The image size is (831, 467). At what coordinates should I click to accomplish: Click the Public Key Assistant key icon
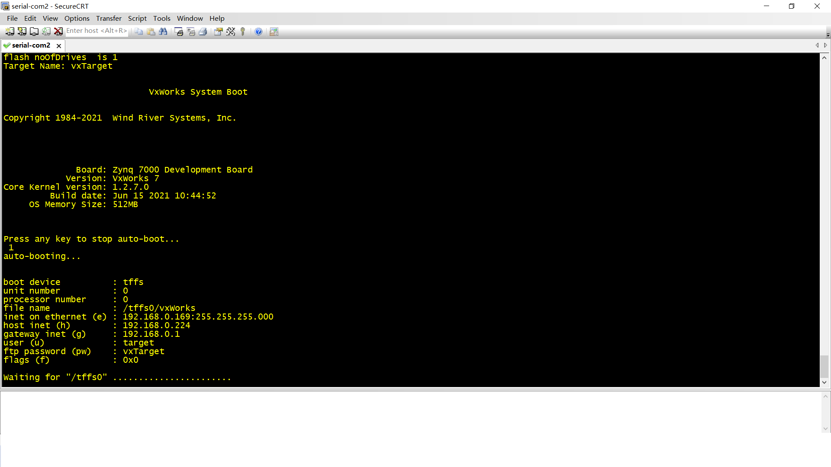pyautogui.click(x=243, y=32)
